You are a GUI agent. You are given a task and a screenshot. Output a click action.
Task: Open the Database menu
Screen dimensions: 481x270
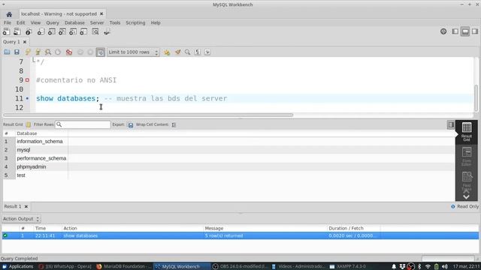[74, 22]
